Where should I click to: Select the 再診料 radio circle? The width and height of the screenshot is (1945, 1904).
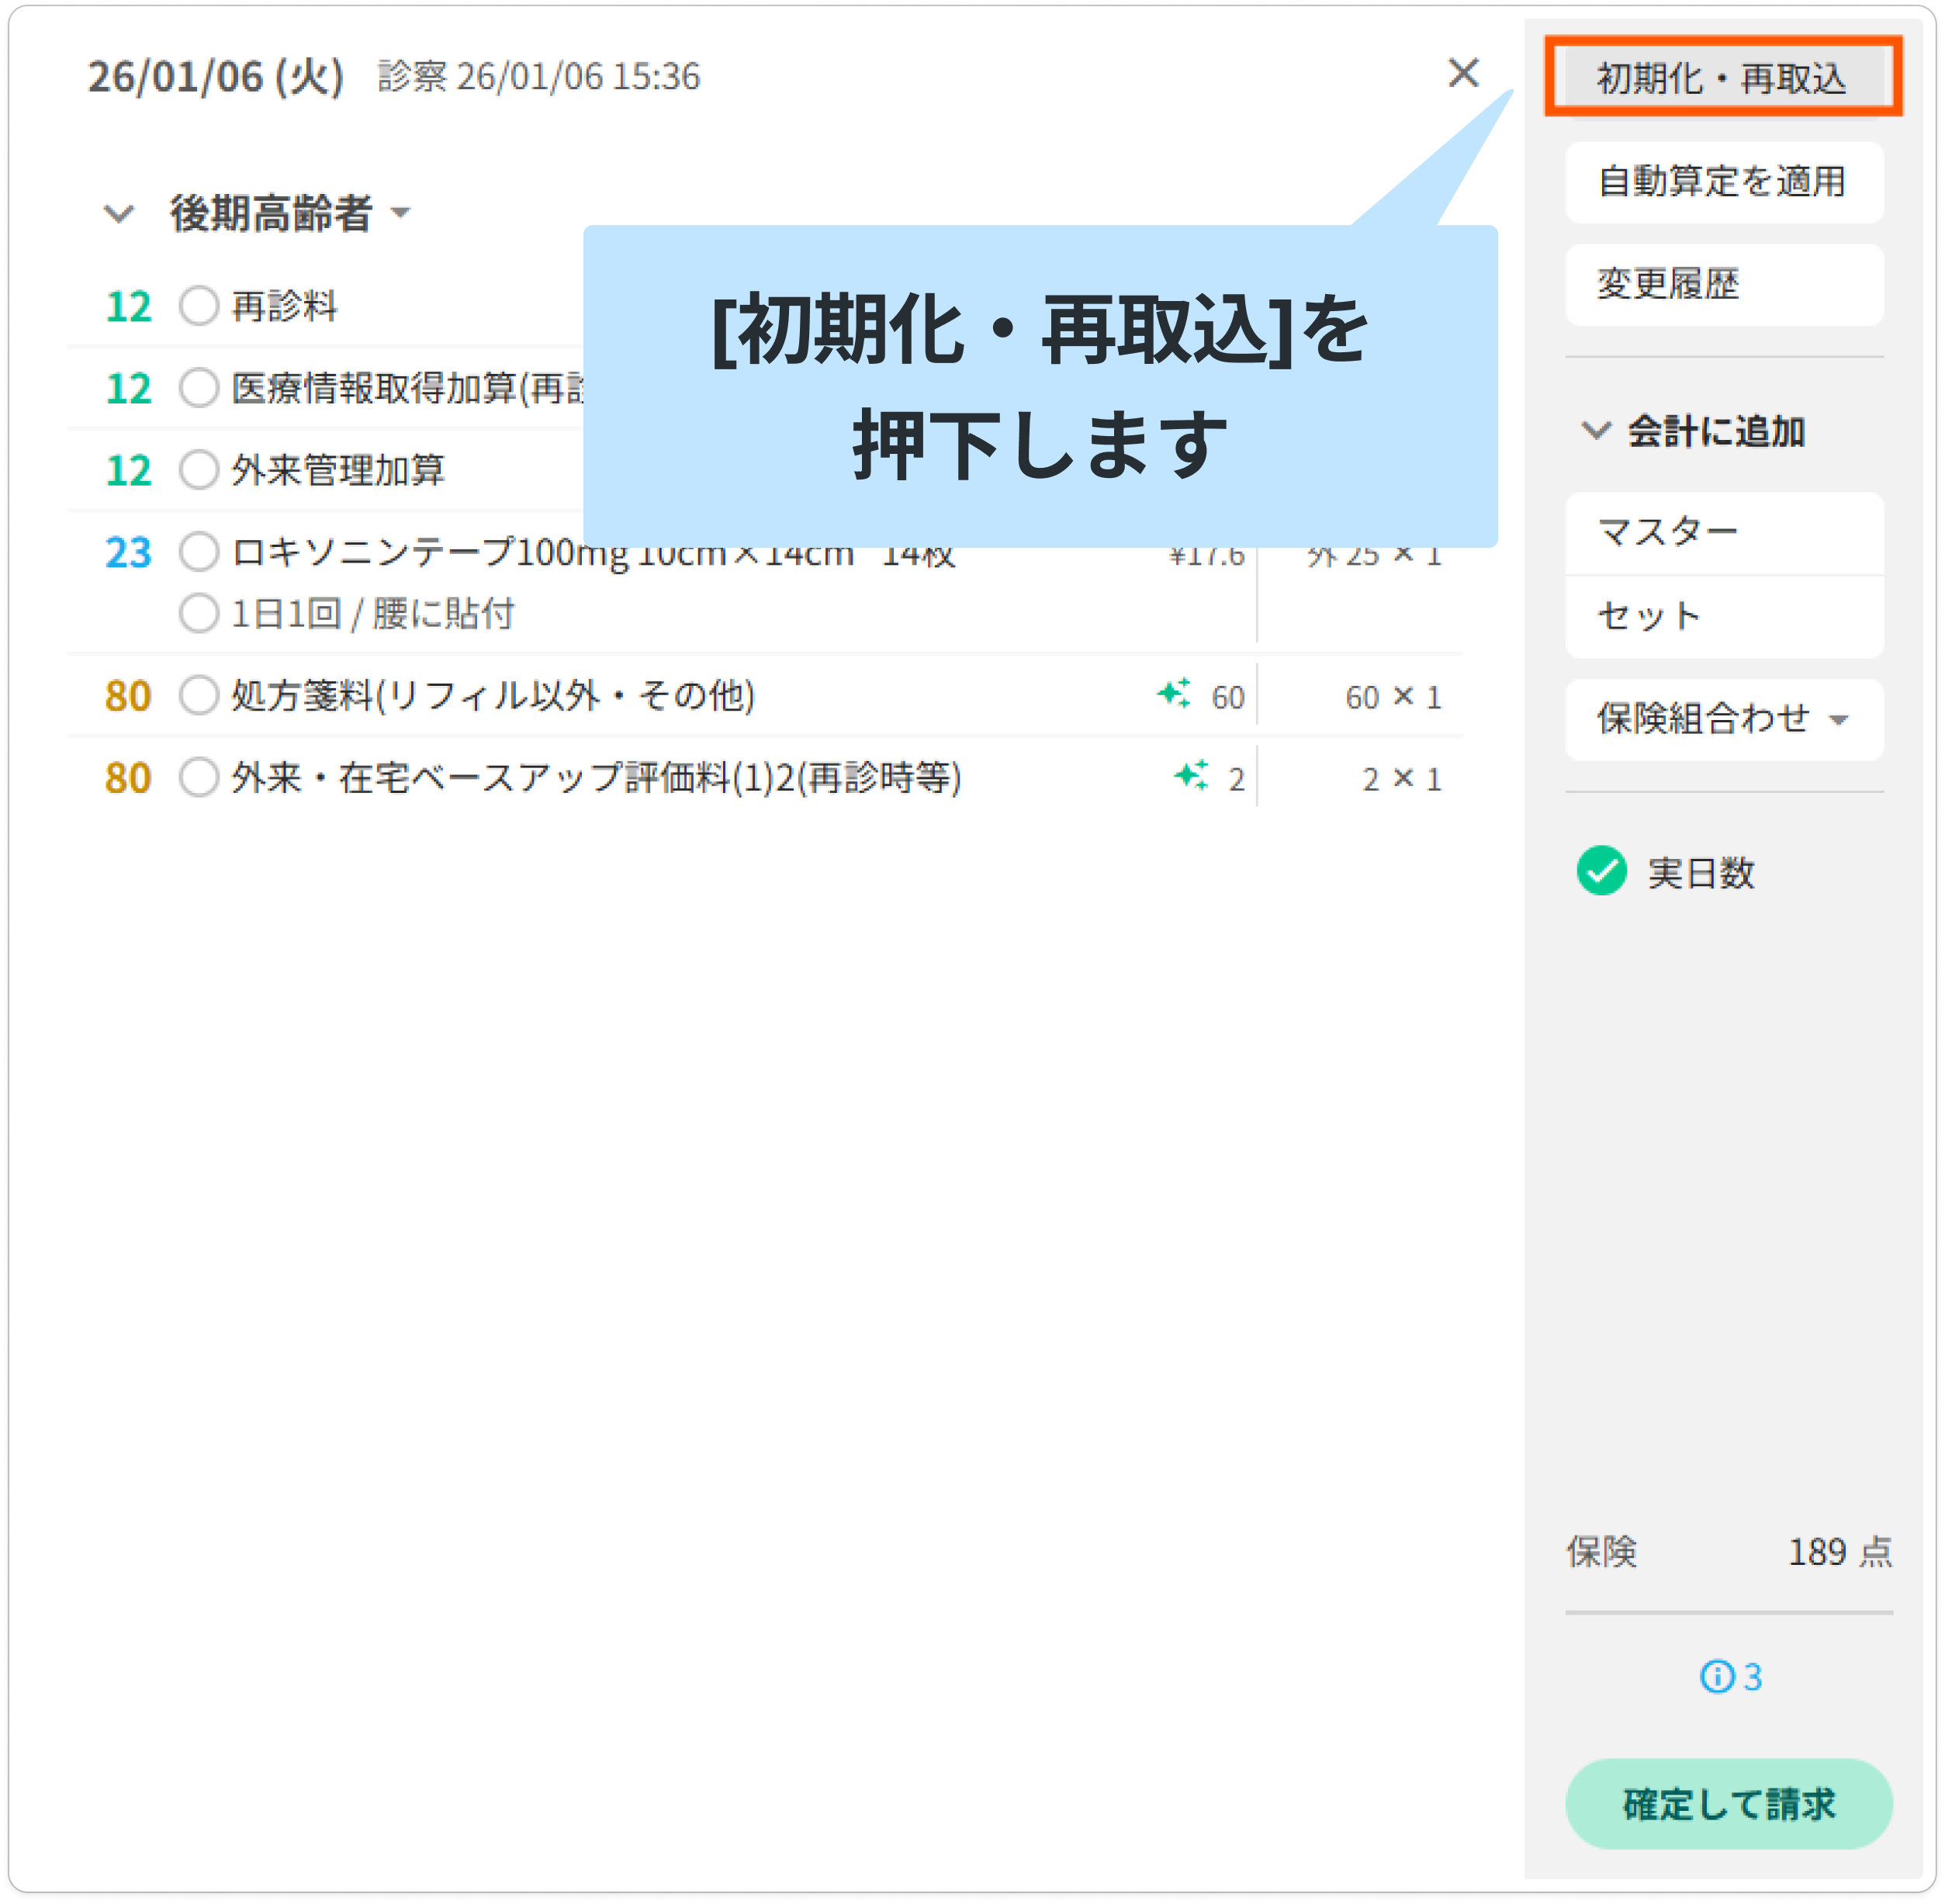point(199,306)
